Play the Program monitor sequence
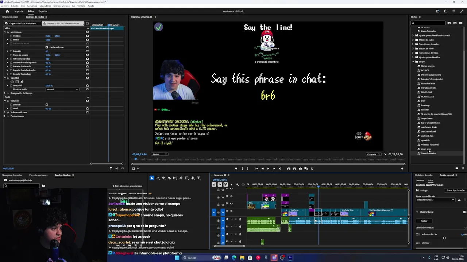 point(268,168)
